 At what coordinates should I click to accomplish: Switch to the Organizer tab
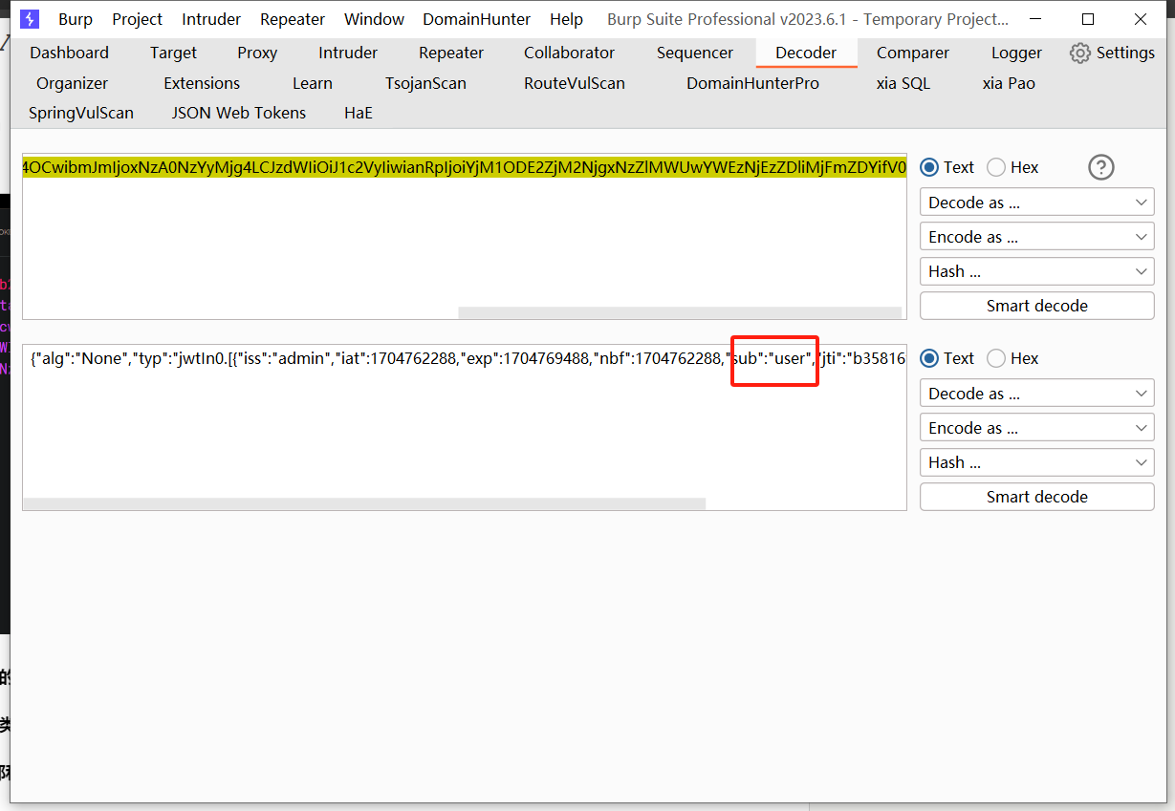click(x=73, y=84)
